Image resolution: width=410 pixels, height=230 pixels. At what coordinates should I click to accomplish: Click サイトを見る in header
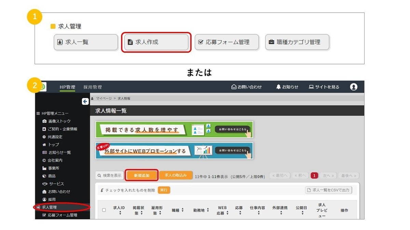(x=324, y=87)
